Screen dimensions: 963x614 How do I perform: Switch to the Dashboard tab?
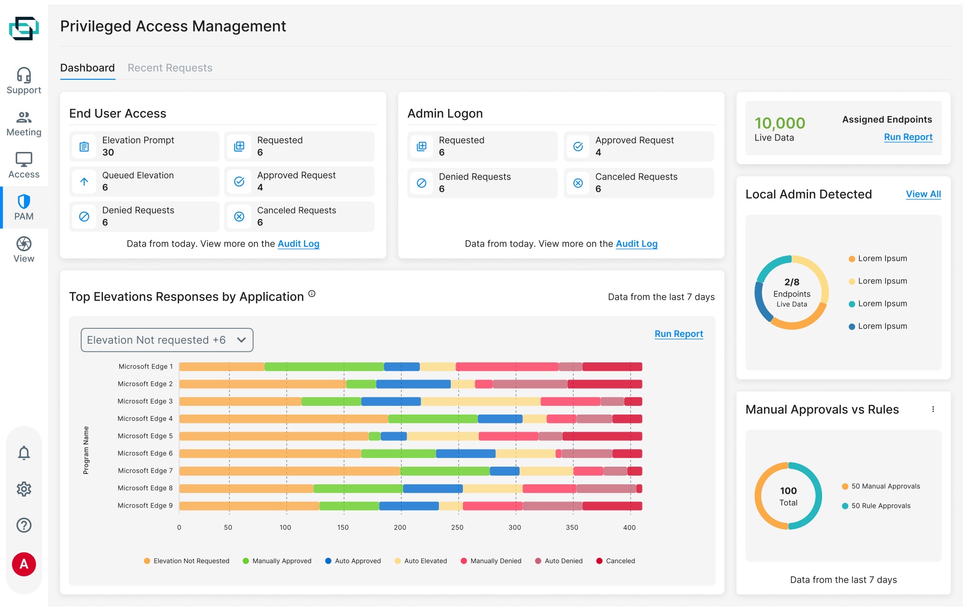pos(88,68)
